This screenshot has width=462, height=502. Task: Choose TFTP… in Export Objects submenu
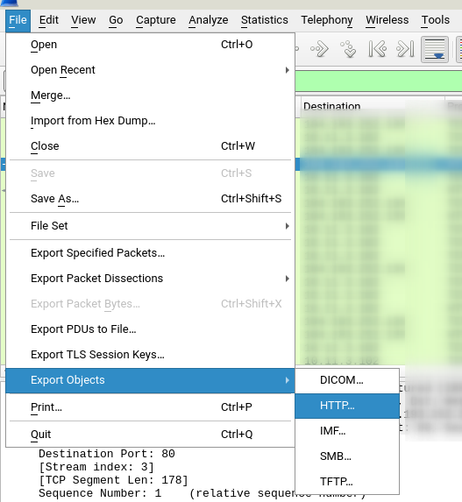[347, 482]
